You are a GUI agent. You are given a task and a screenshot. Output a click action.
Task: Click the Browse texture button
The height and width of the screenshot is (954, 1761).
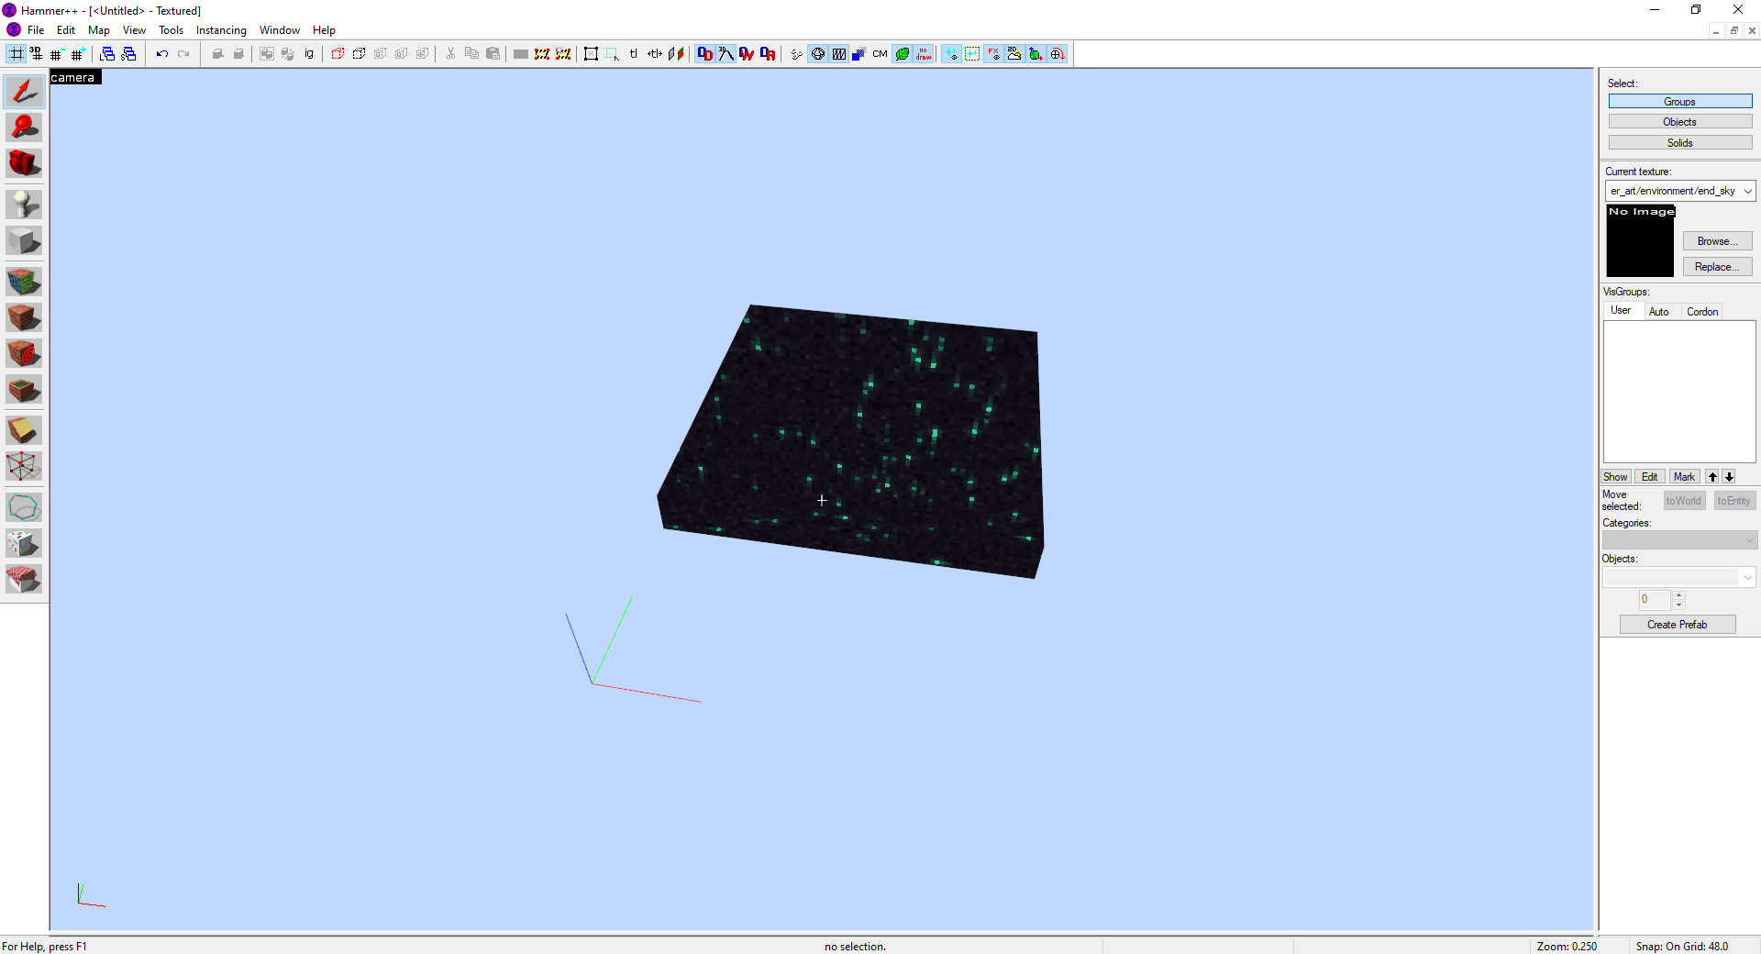[1717, 240]
